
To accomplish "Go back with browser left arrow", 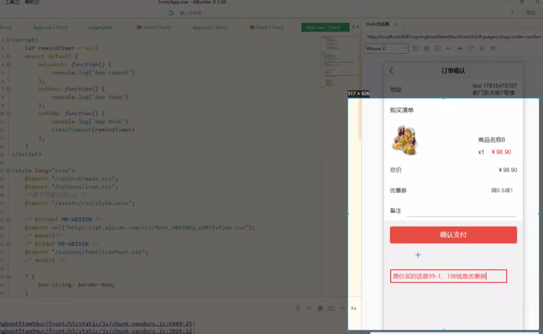I will click(449, 49).
